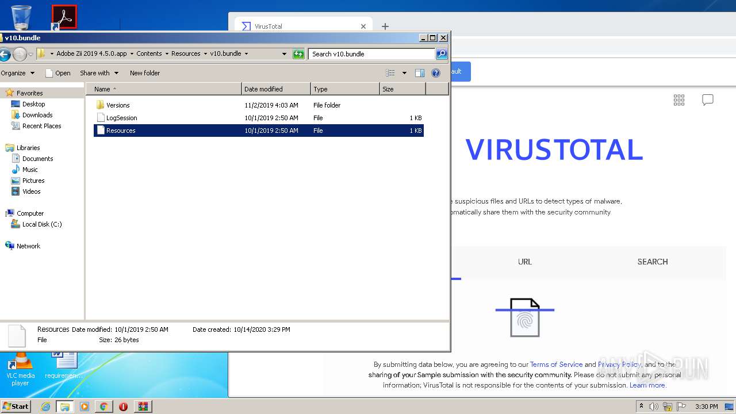The image size is (736, 414).
Task: Switch to Chrome from the taskbar
Action: [104, 407]
